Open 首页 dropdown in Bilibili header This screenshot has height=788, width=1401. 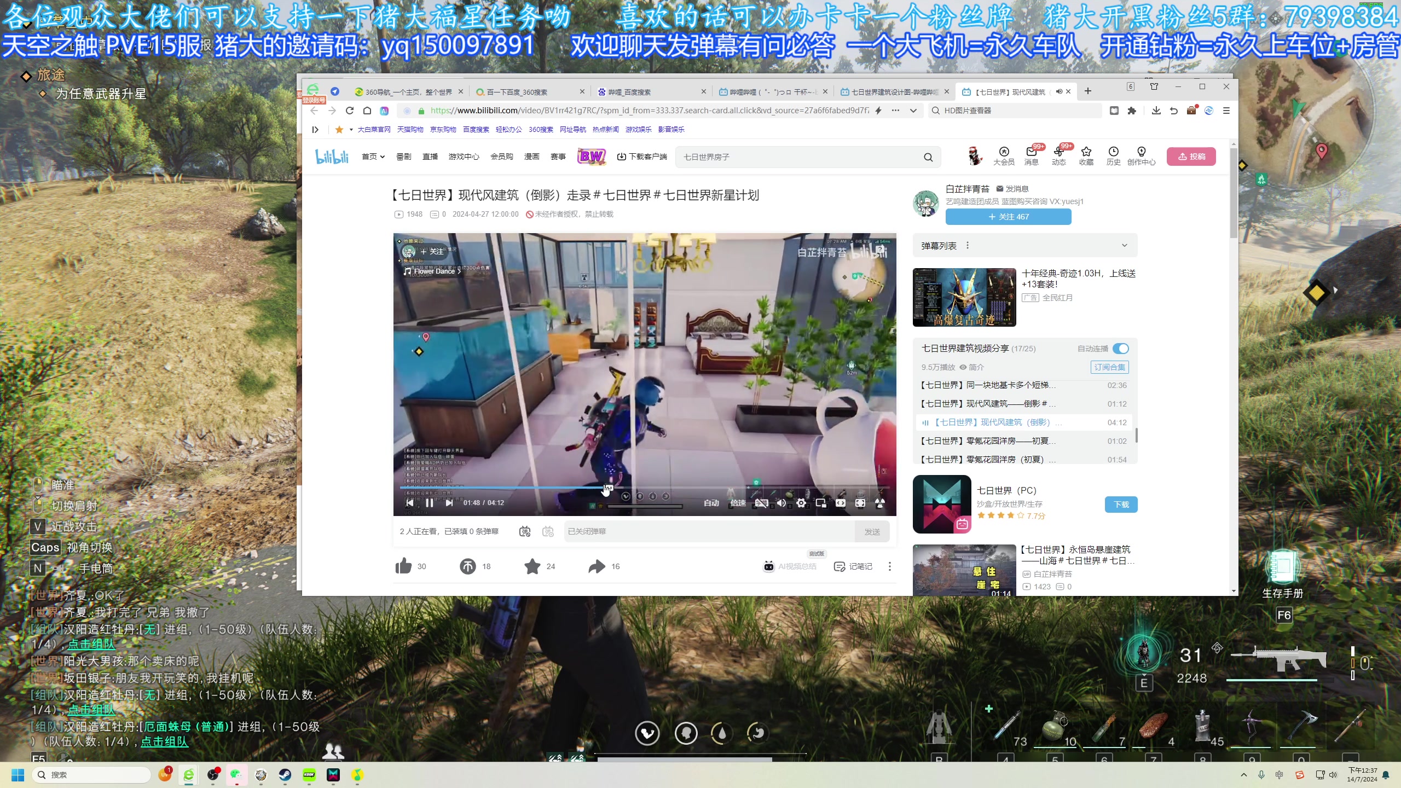pos(373,157)
